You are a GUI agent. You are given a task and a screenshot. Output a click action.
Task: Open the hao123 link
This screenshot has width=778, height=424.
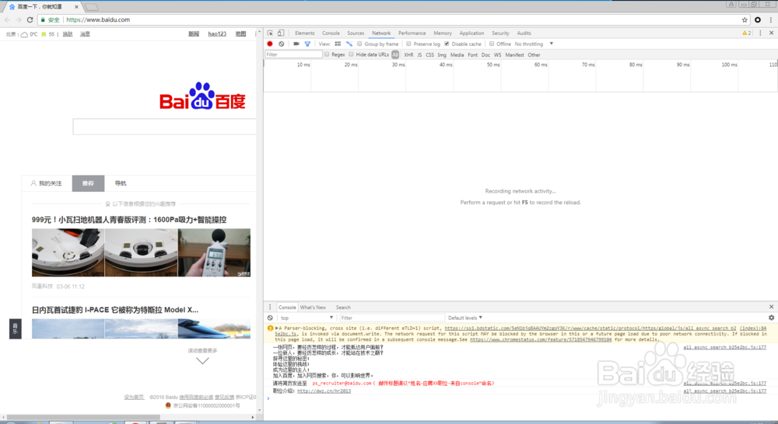coord(217,33)
